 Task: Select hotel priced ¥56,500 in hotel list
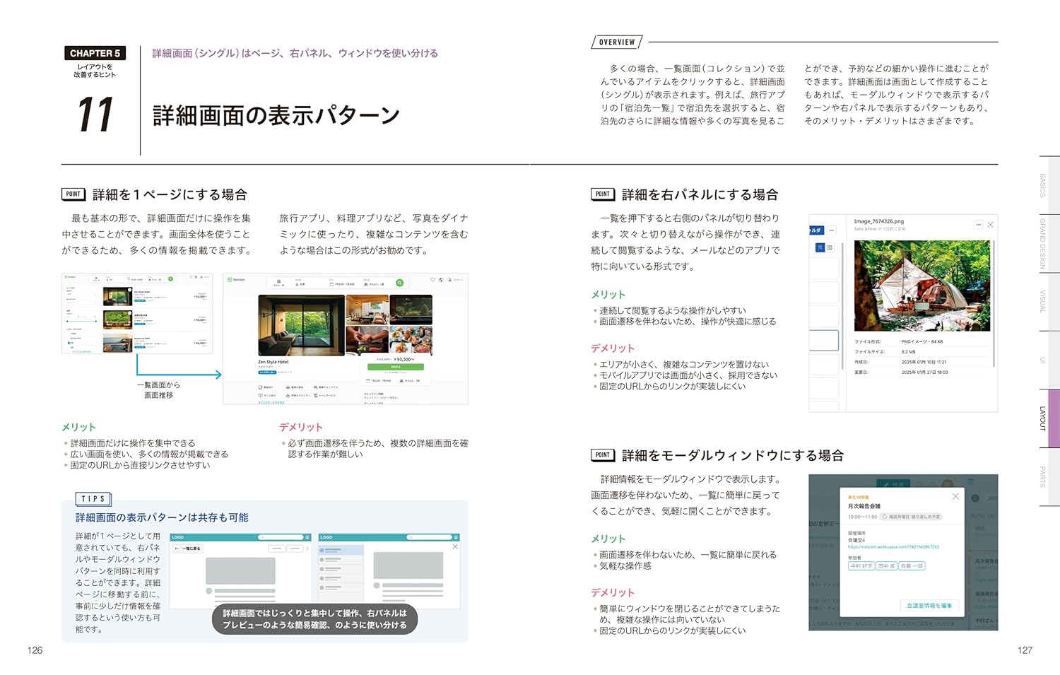pos(155,319)
